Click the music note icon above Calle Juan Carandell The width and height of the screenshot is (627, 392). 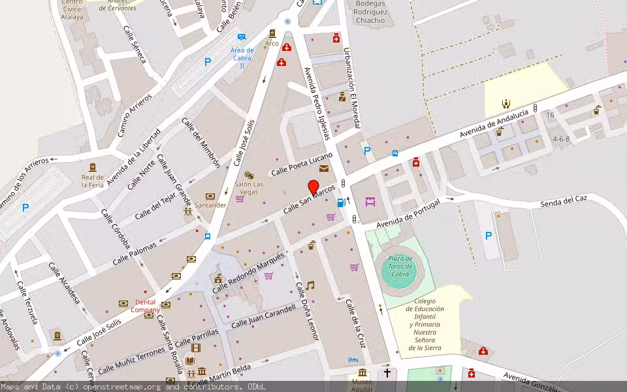point(310,286)
